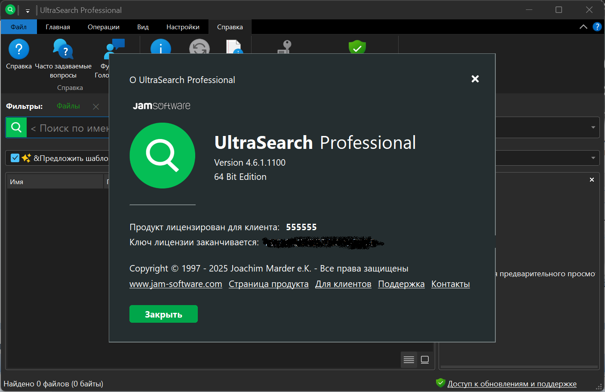Click the 64 Bit Edition text
Viewport: 605px width, 392px height.
tap(240, 177)
